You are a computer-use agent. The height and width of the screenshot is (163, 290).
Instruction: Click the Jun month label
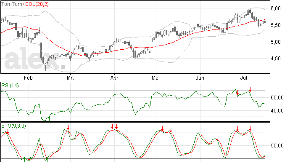(200, 77)
